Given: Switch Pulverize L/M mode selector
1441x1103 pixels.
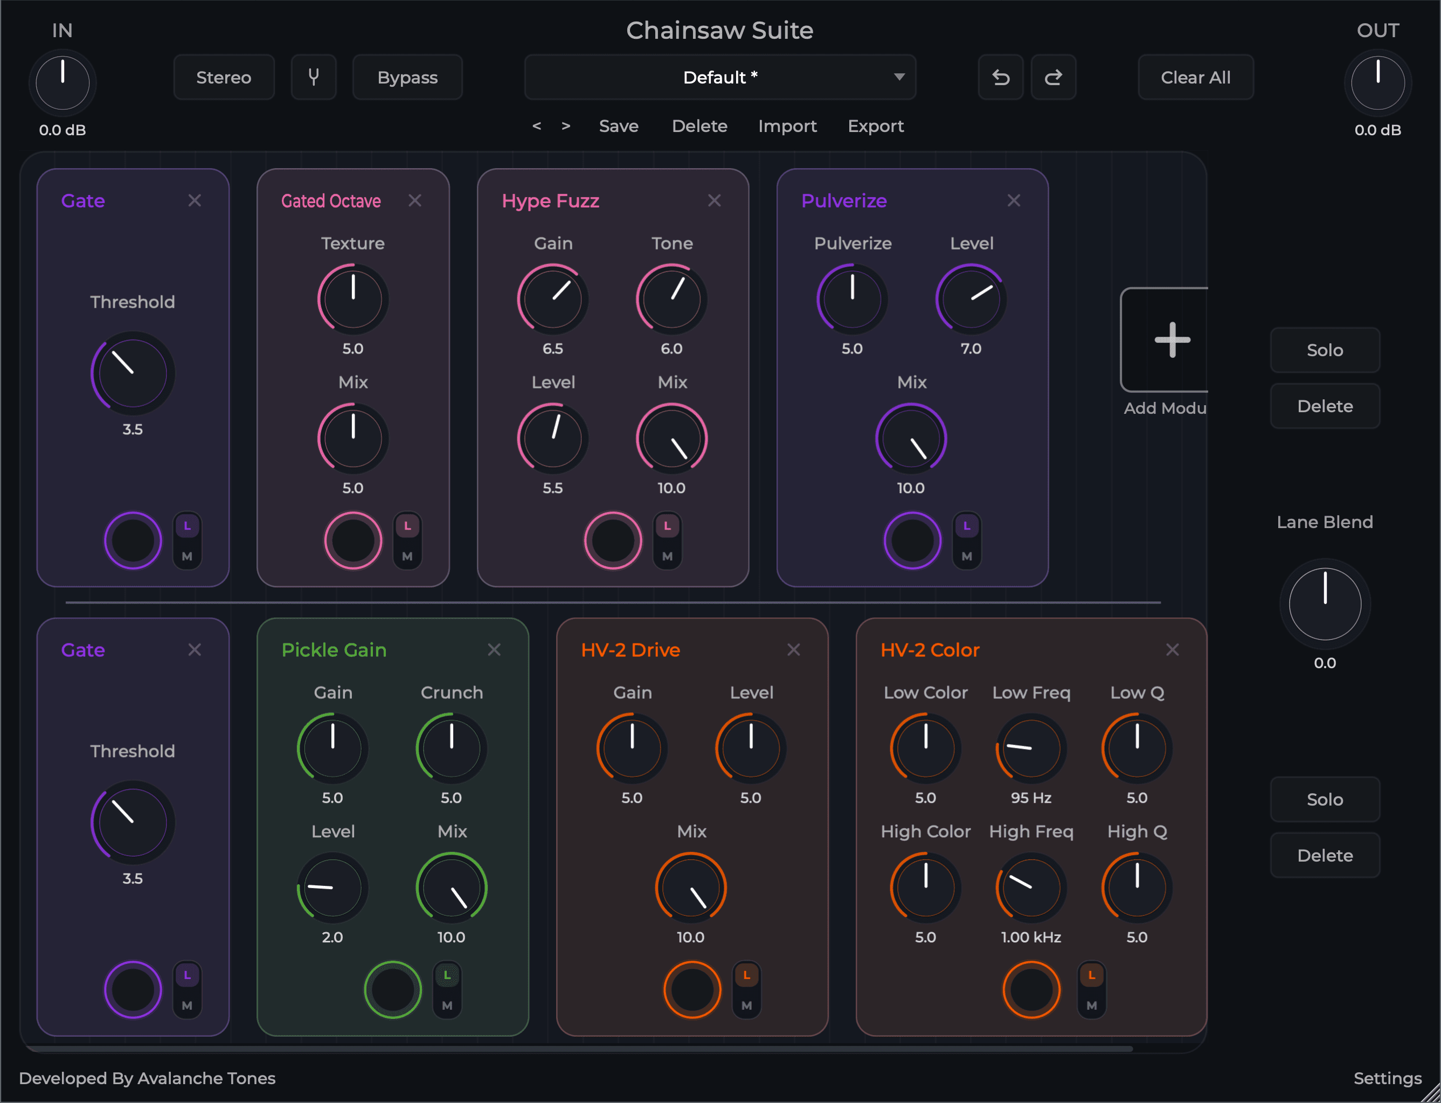Looking at the screenshot, I should (x=966, y=540).
